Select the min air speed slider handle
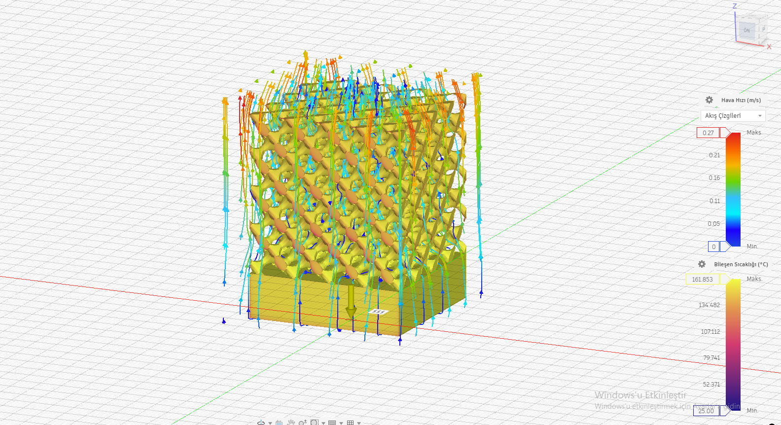The height and width of the screenshot is (425, 781). pos(725,247)
